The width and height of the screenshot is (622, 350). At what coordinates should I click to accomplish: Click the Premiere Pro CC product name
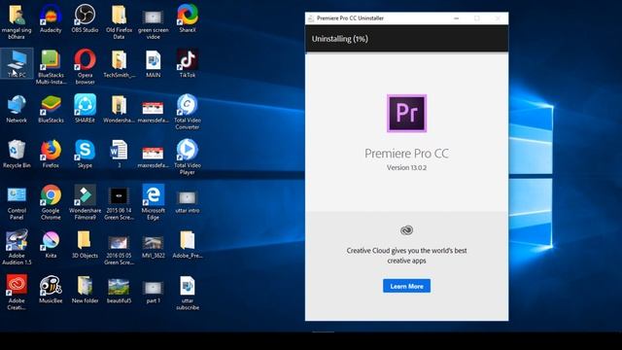click(406, 154)
